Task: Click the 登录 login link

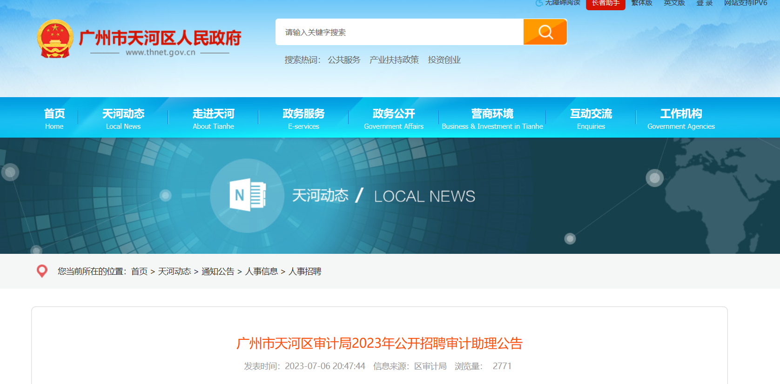Action: pyautogui.click(x=704, y=3)
